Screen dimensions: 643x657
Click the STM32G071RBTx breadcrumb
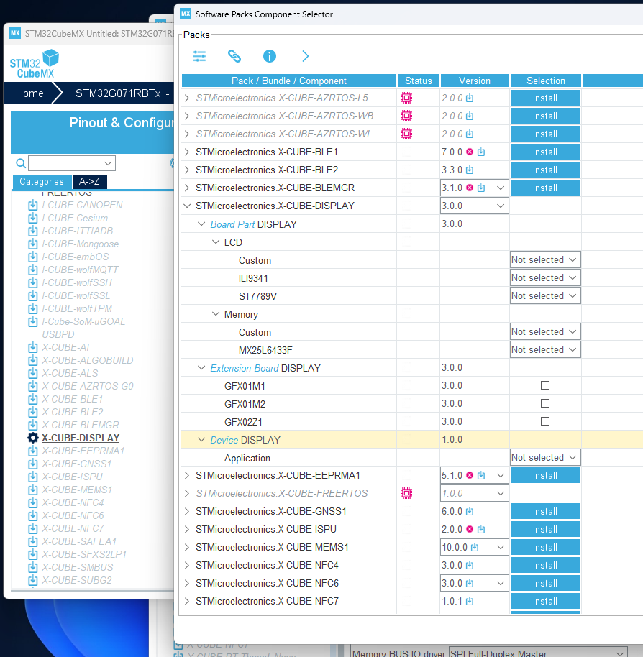point(118,93)
